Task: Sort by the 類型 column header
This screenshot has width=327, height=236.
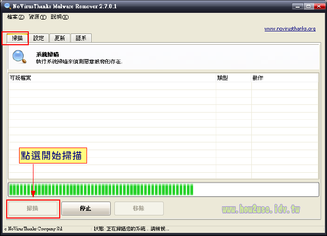Action: pos(233,78)
